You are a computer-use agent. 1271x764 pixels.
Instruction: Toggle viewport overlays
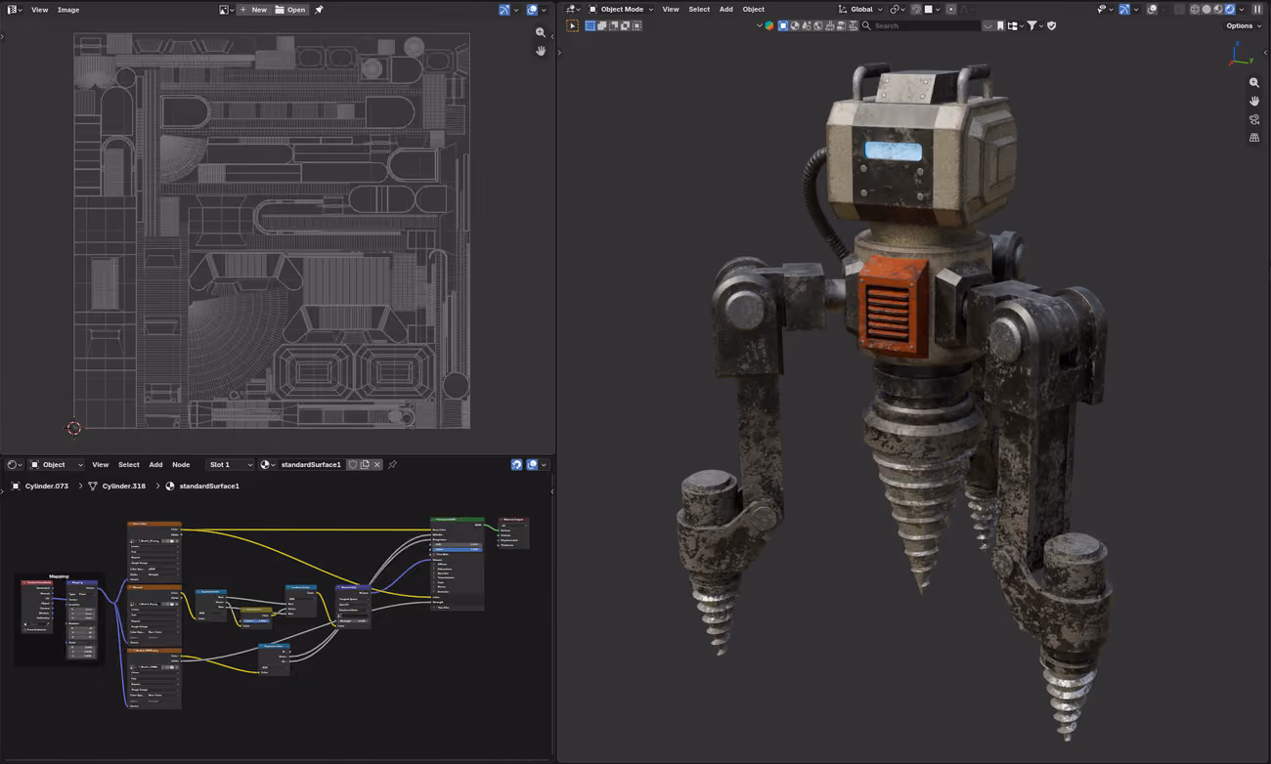pyautogui.click(x=1152, y=10)
